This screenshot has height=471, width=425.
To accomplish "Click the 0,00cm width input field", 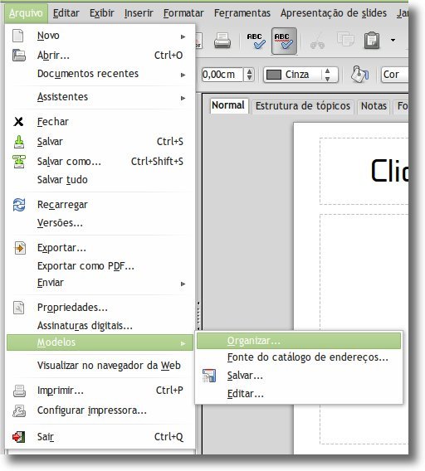I will [222, 75].
